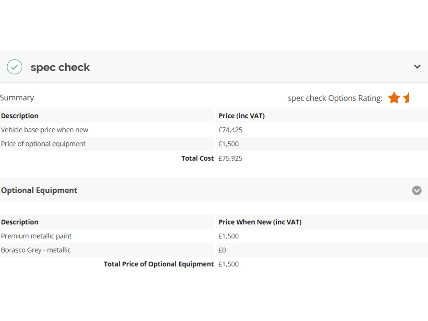Click the Summary label
428x321 pixels.
pyautogui.click(x=17, y=98)
